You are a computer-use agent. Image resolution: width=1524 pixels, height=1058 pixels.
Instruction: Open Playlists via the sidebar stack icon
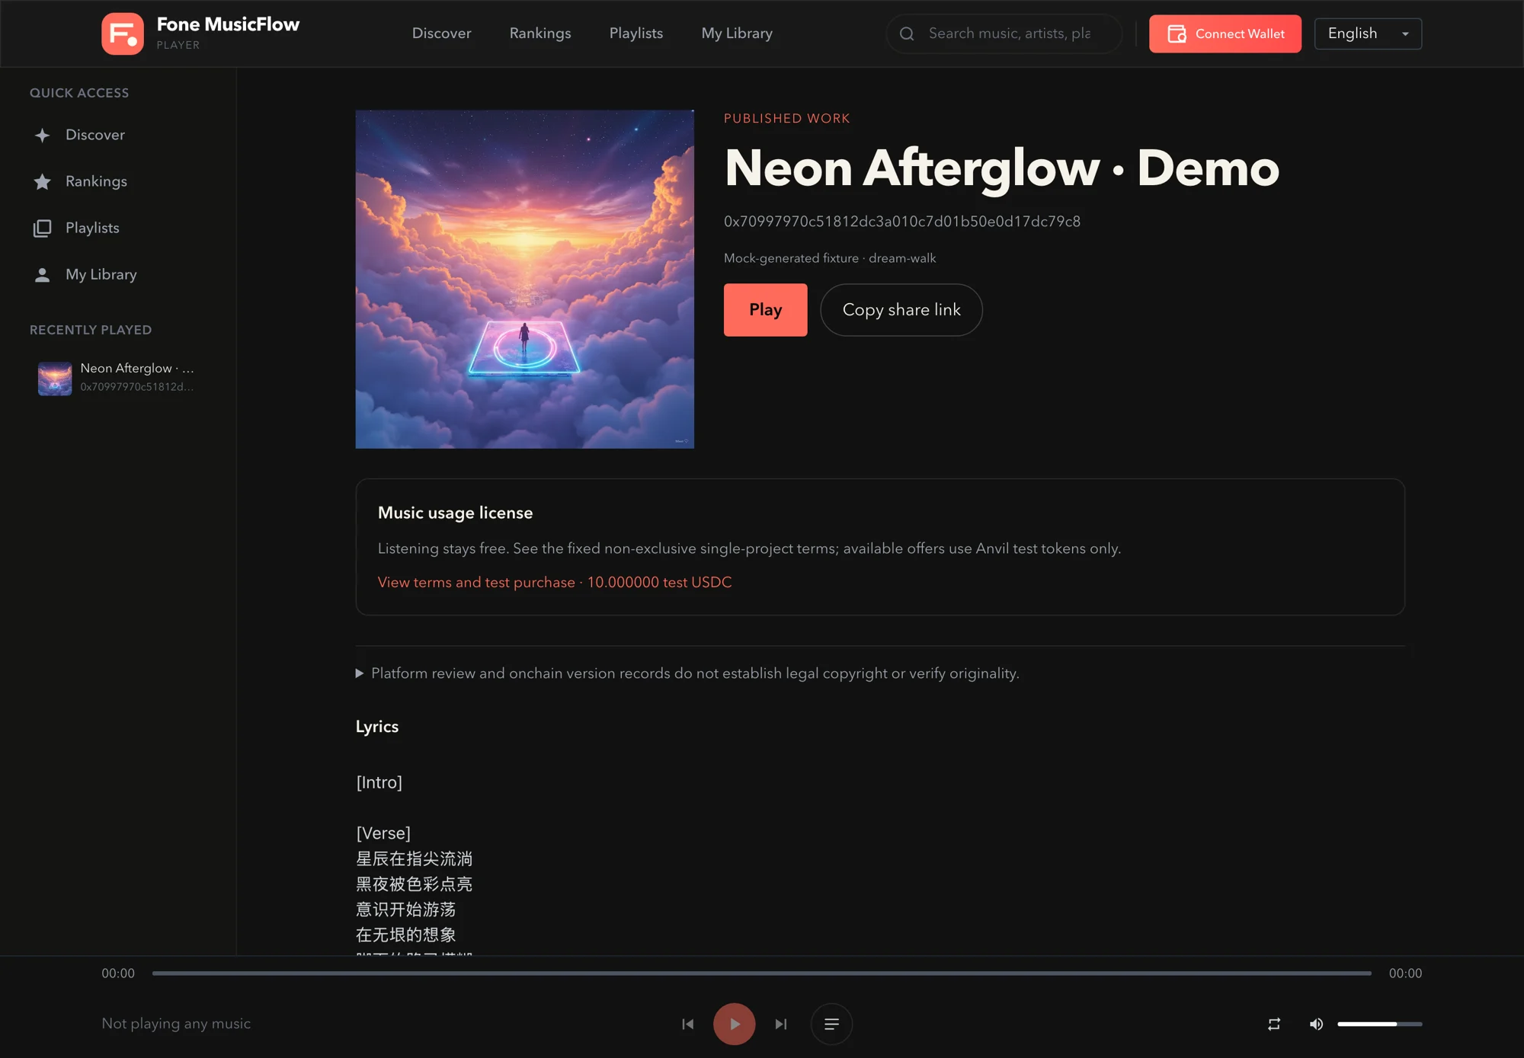click(x=43, y=228)
